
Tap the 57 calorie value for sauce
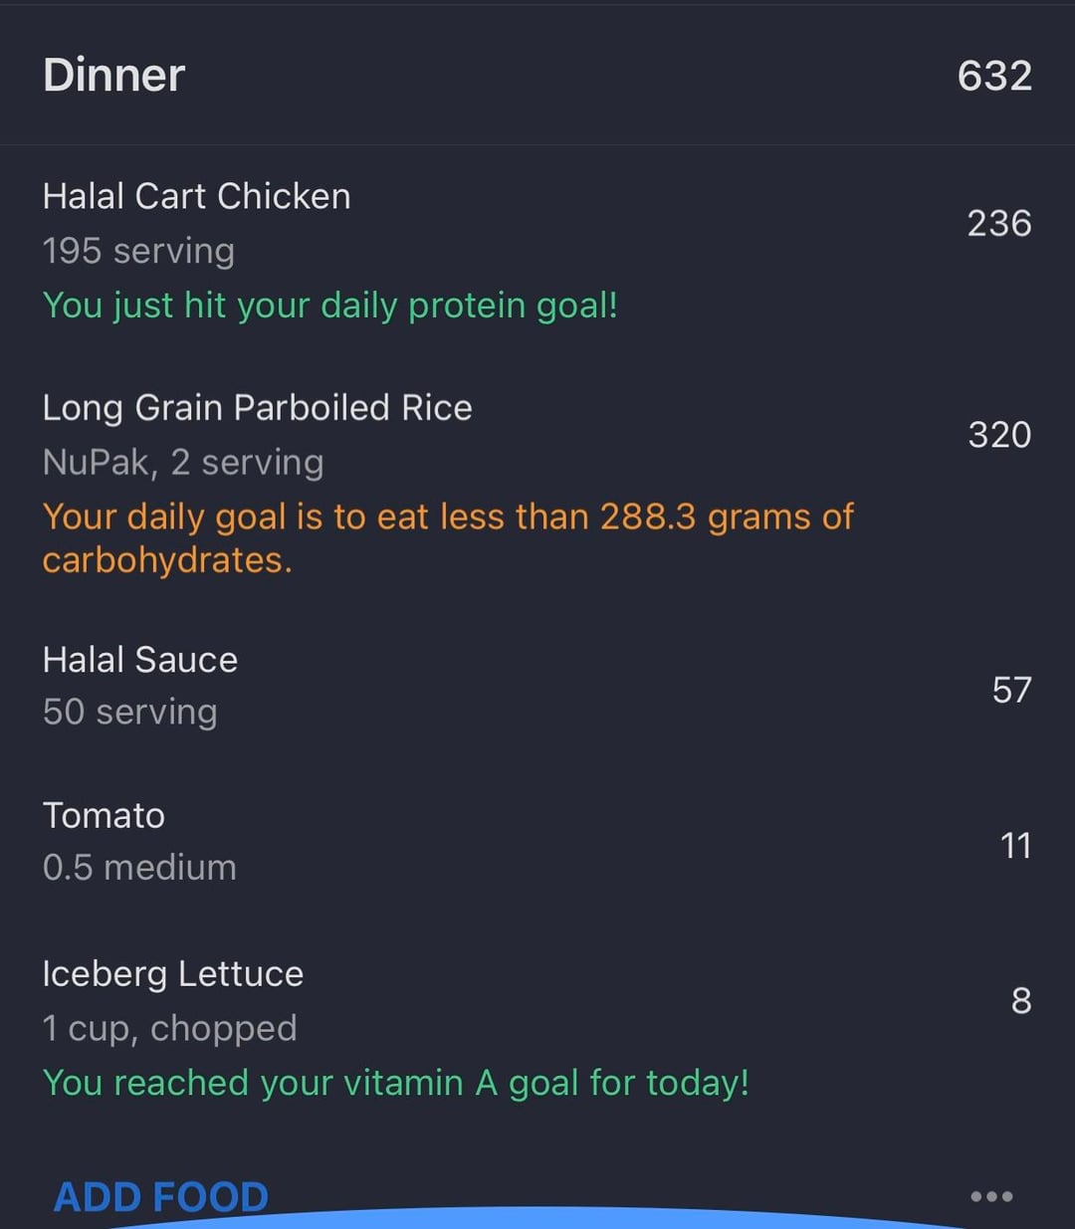click(x=1011, y=690)
